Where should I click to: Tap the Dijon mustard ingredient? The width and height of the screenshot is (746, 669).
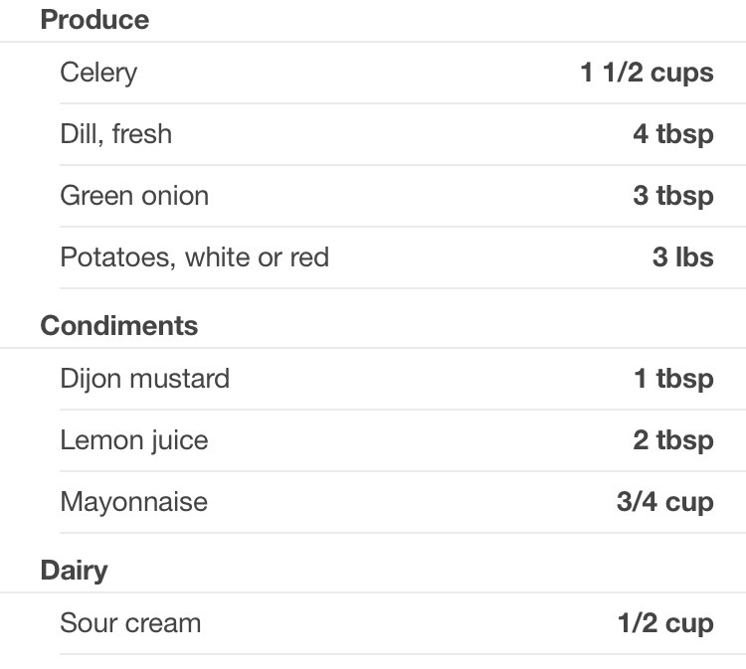pyautogui.click(x=144, y=379)
